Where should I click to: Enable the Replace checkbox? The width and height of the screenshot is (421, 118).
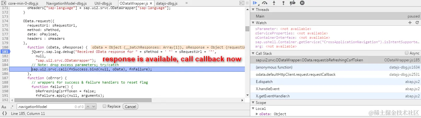(x=105, y=106)
